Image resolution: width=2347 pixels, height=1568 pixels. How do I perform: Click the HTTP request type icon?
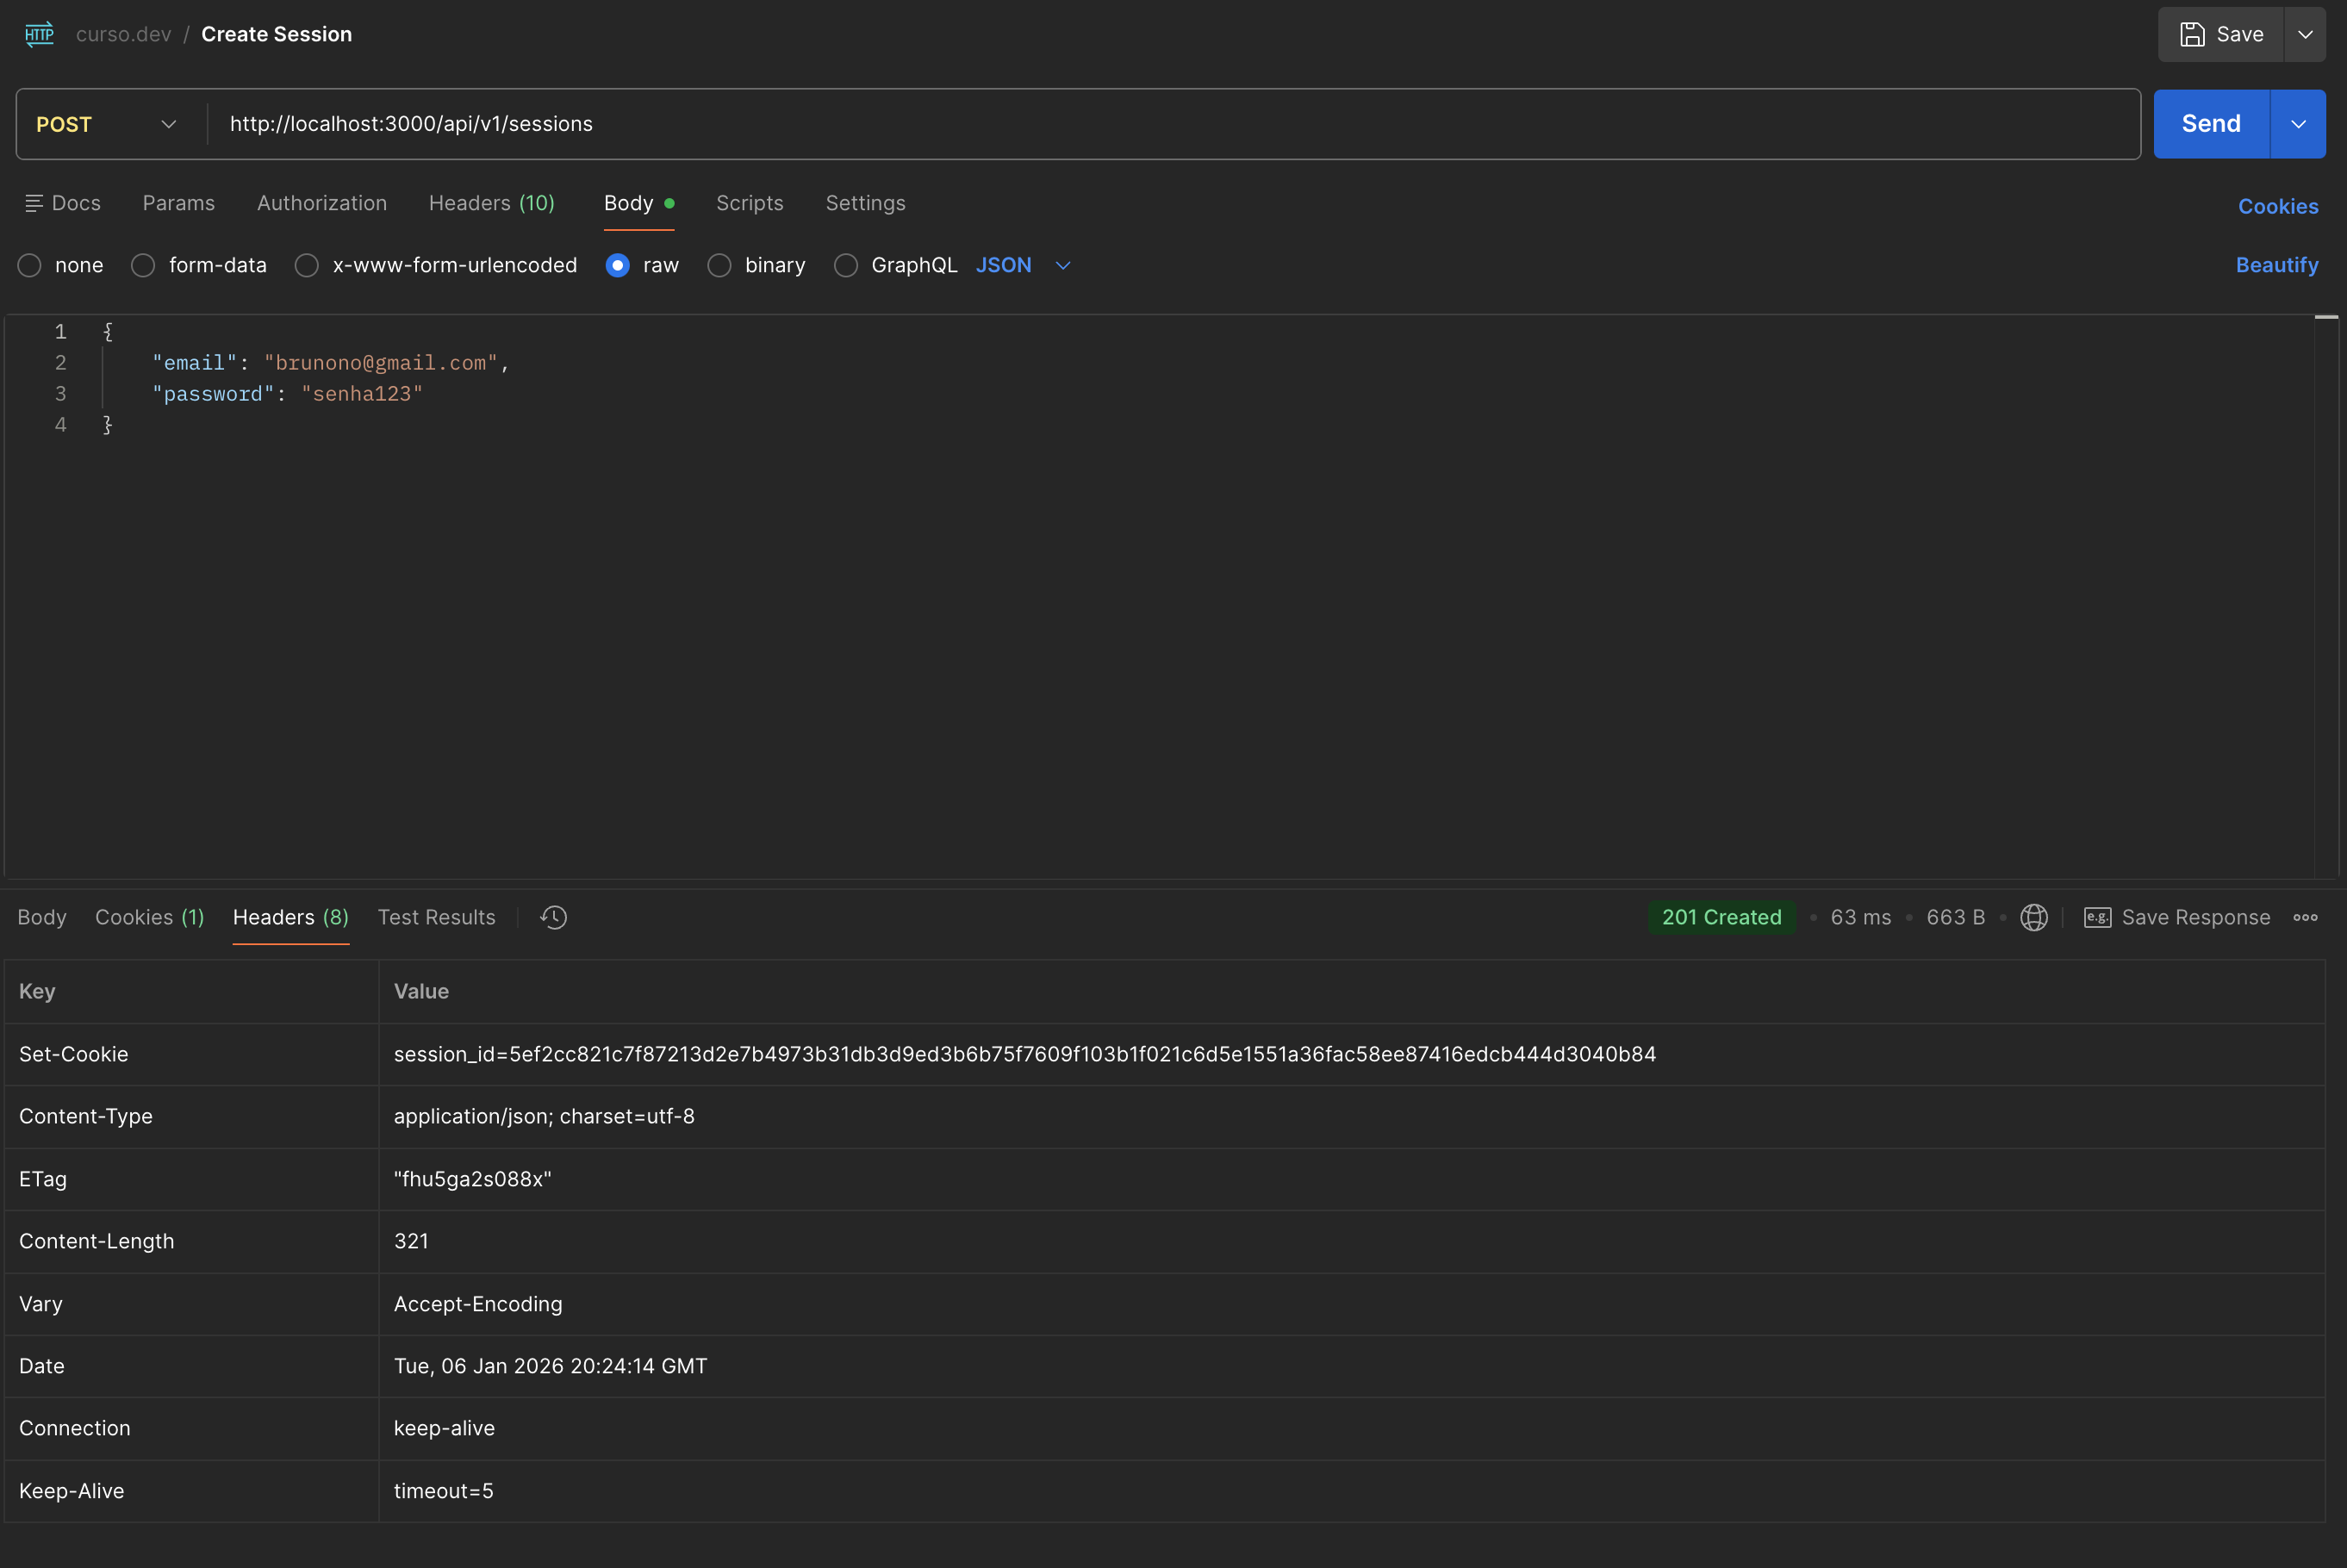pos(39,34)
